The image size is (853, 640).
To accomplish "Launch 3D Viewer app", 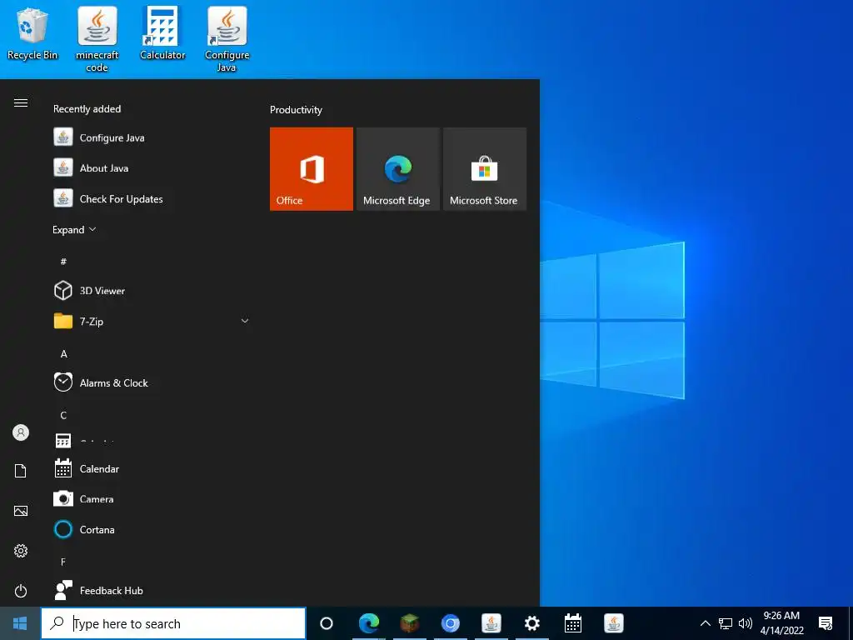I will (152, 291).
